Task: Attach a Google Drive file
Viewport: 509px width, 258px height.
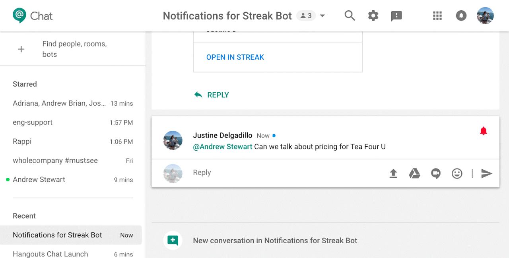Action: coord(415,173)
